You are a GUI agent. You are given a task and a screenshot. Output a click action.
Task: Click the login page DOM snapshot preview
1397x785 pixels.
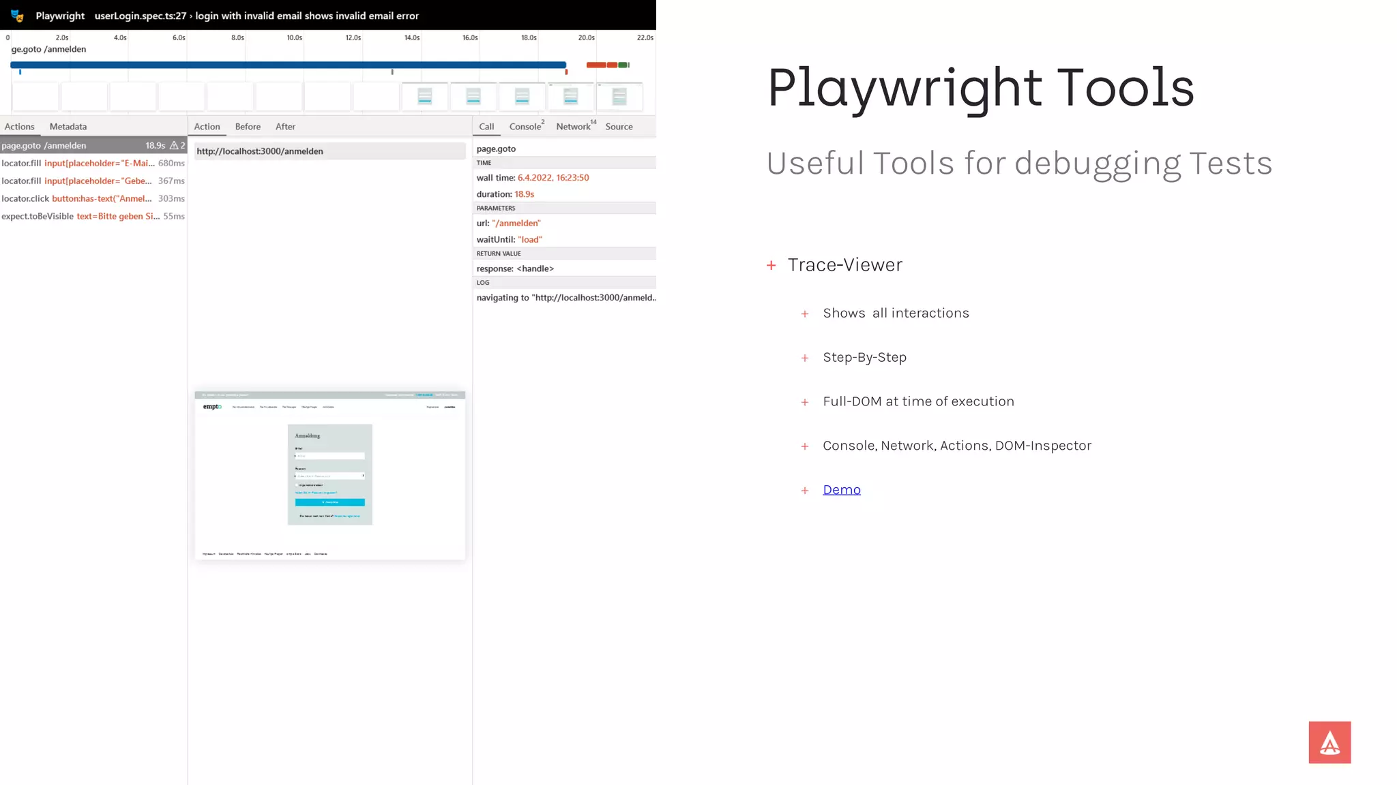(x=330, y=475)
